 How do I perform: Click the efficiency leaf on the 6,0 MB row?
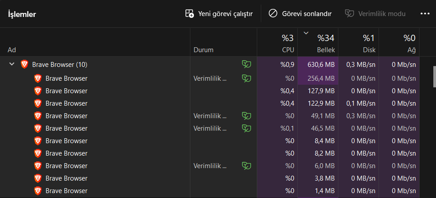[246, 166]
